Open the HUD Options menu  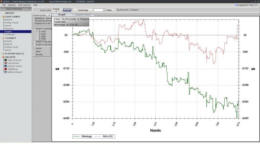25,5
